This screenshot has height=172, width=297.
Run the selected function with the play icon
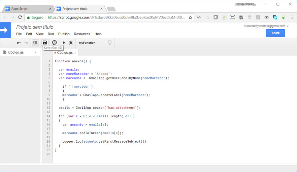pyautogui.click(x=64, y=43)
